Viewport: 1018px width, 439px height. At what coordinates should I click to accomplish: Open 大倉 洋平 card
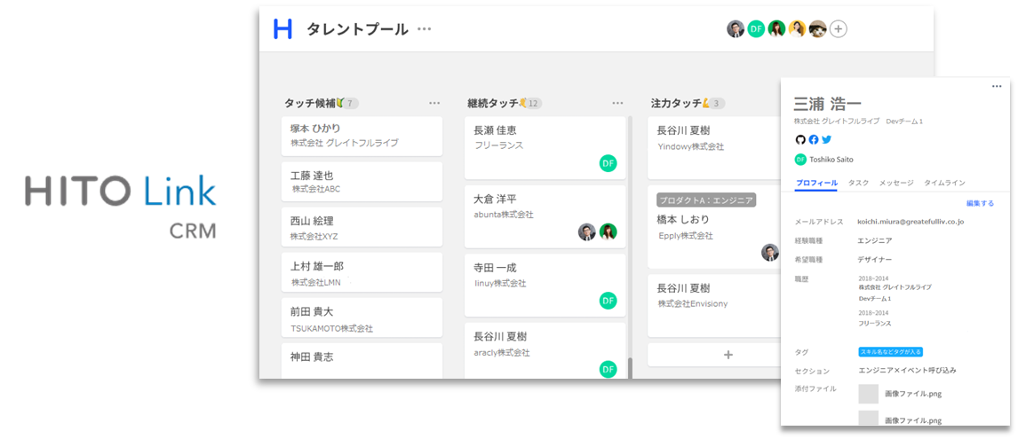click(545, 216)
